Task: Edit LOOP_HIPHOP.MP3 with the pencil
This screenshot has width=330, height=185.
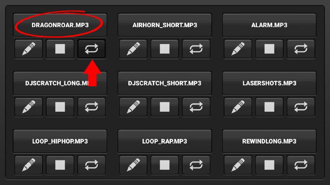Action: tap(28, 165)
